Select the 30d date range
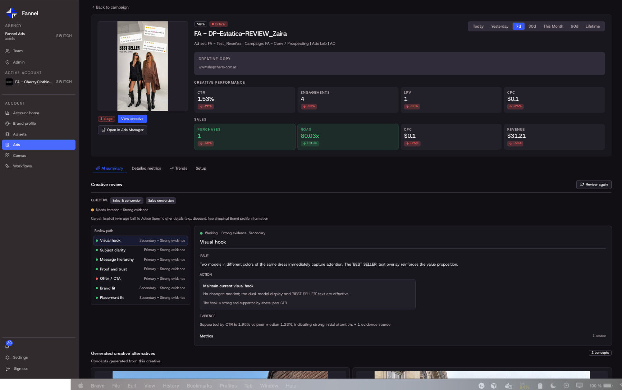Image resolution: width=622 pixels, height=390 pixels. pos(532,26)
